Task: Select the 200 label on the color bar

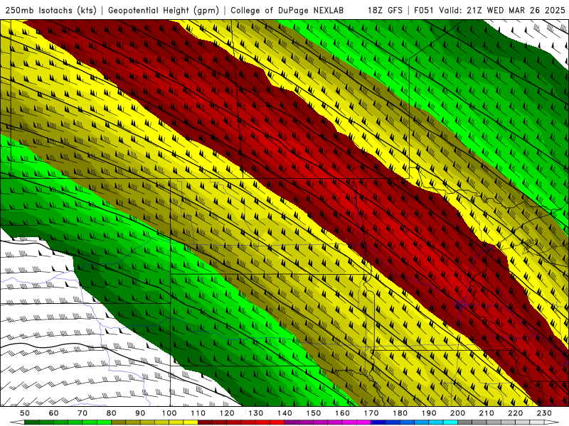Action: click(457, 413)
